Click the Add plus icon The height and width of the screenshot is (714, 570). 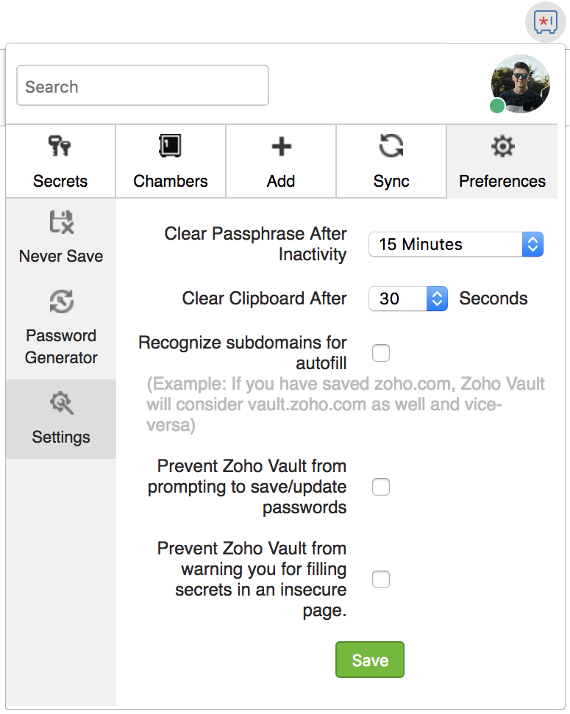pyautogui.click(x=281, y=147)
